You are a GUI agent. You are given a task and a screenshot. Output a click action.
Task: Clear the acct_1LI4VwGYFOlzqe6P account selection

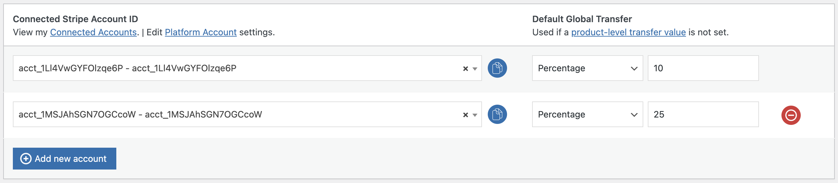[x=465, y=69]
